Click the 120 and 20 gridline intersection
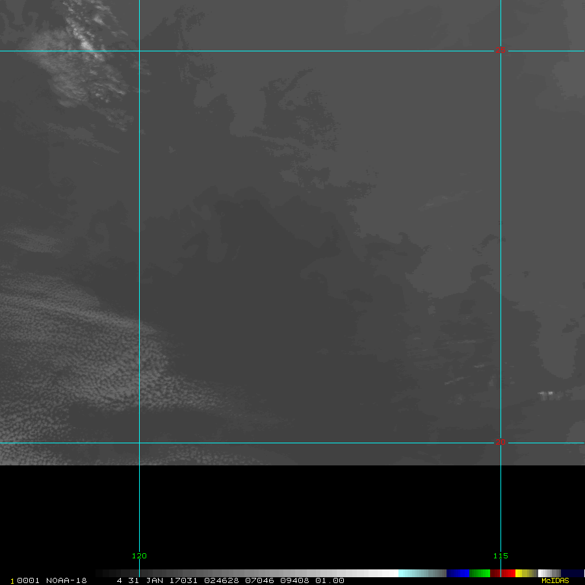 [139, 443]
